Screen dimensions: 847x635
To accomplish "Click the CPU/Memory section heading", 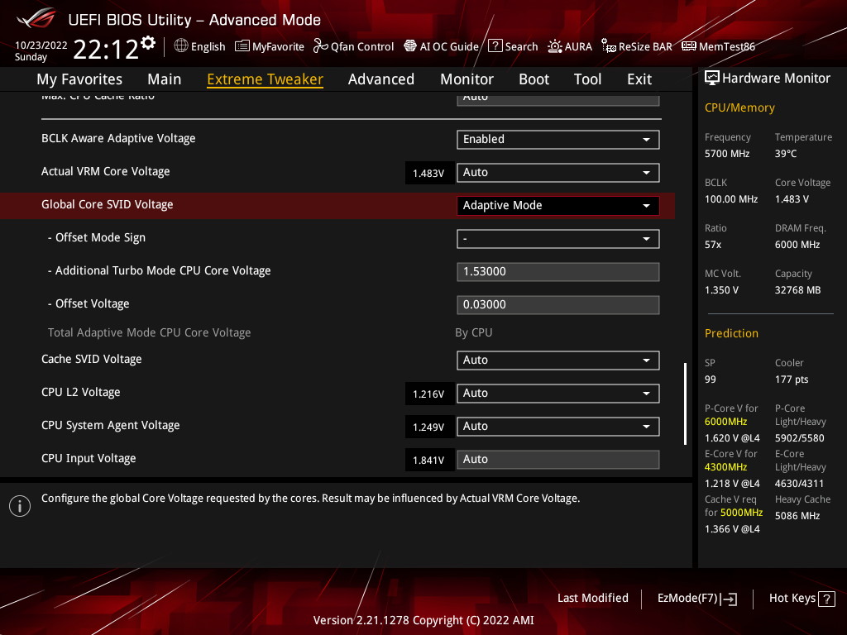I will (739, 108).
